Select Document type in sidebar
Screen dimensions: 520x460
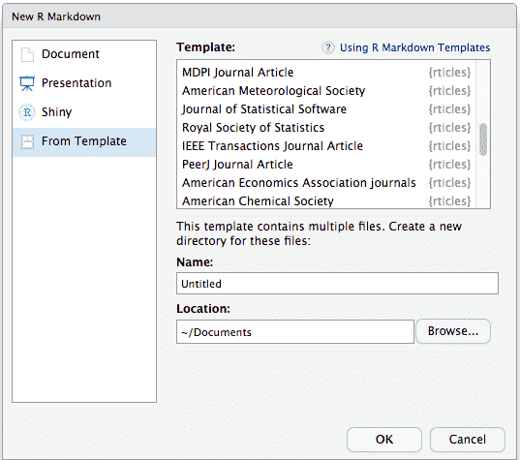pyautogui.click(x=84, y=54)
